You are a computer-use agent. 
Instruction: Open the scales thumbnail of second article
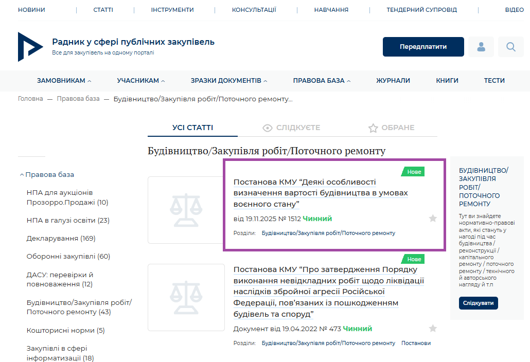point(186,297)
